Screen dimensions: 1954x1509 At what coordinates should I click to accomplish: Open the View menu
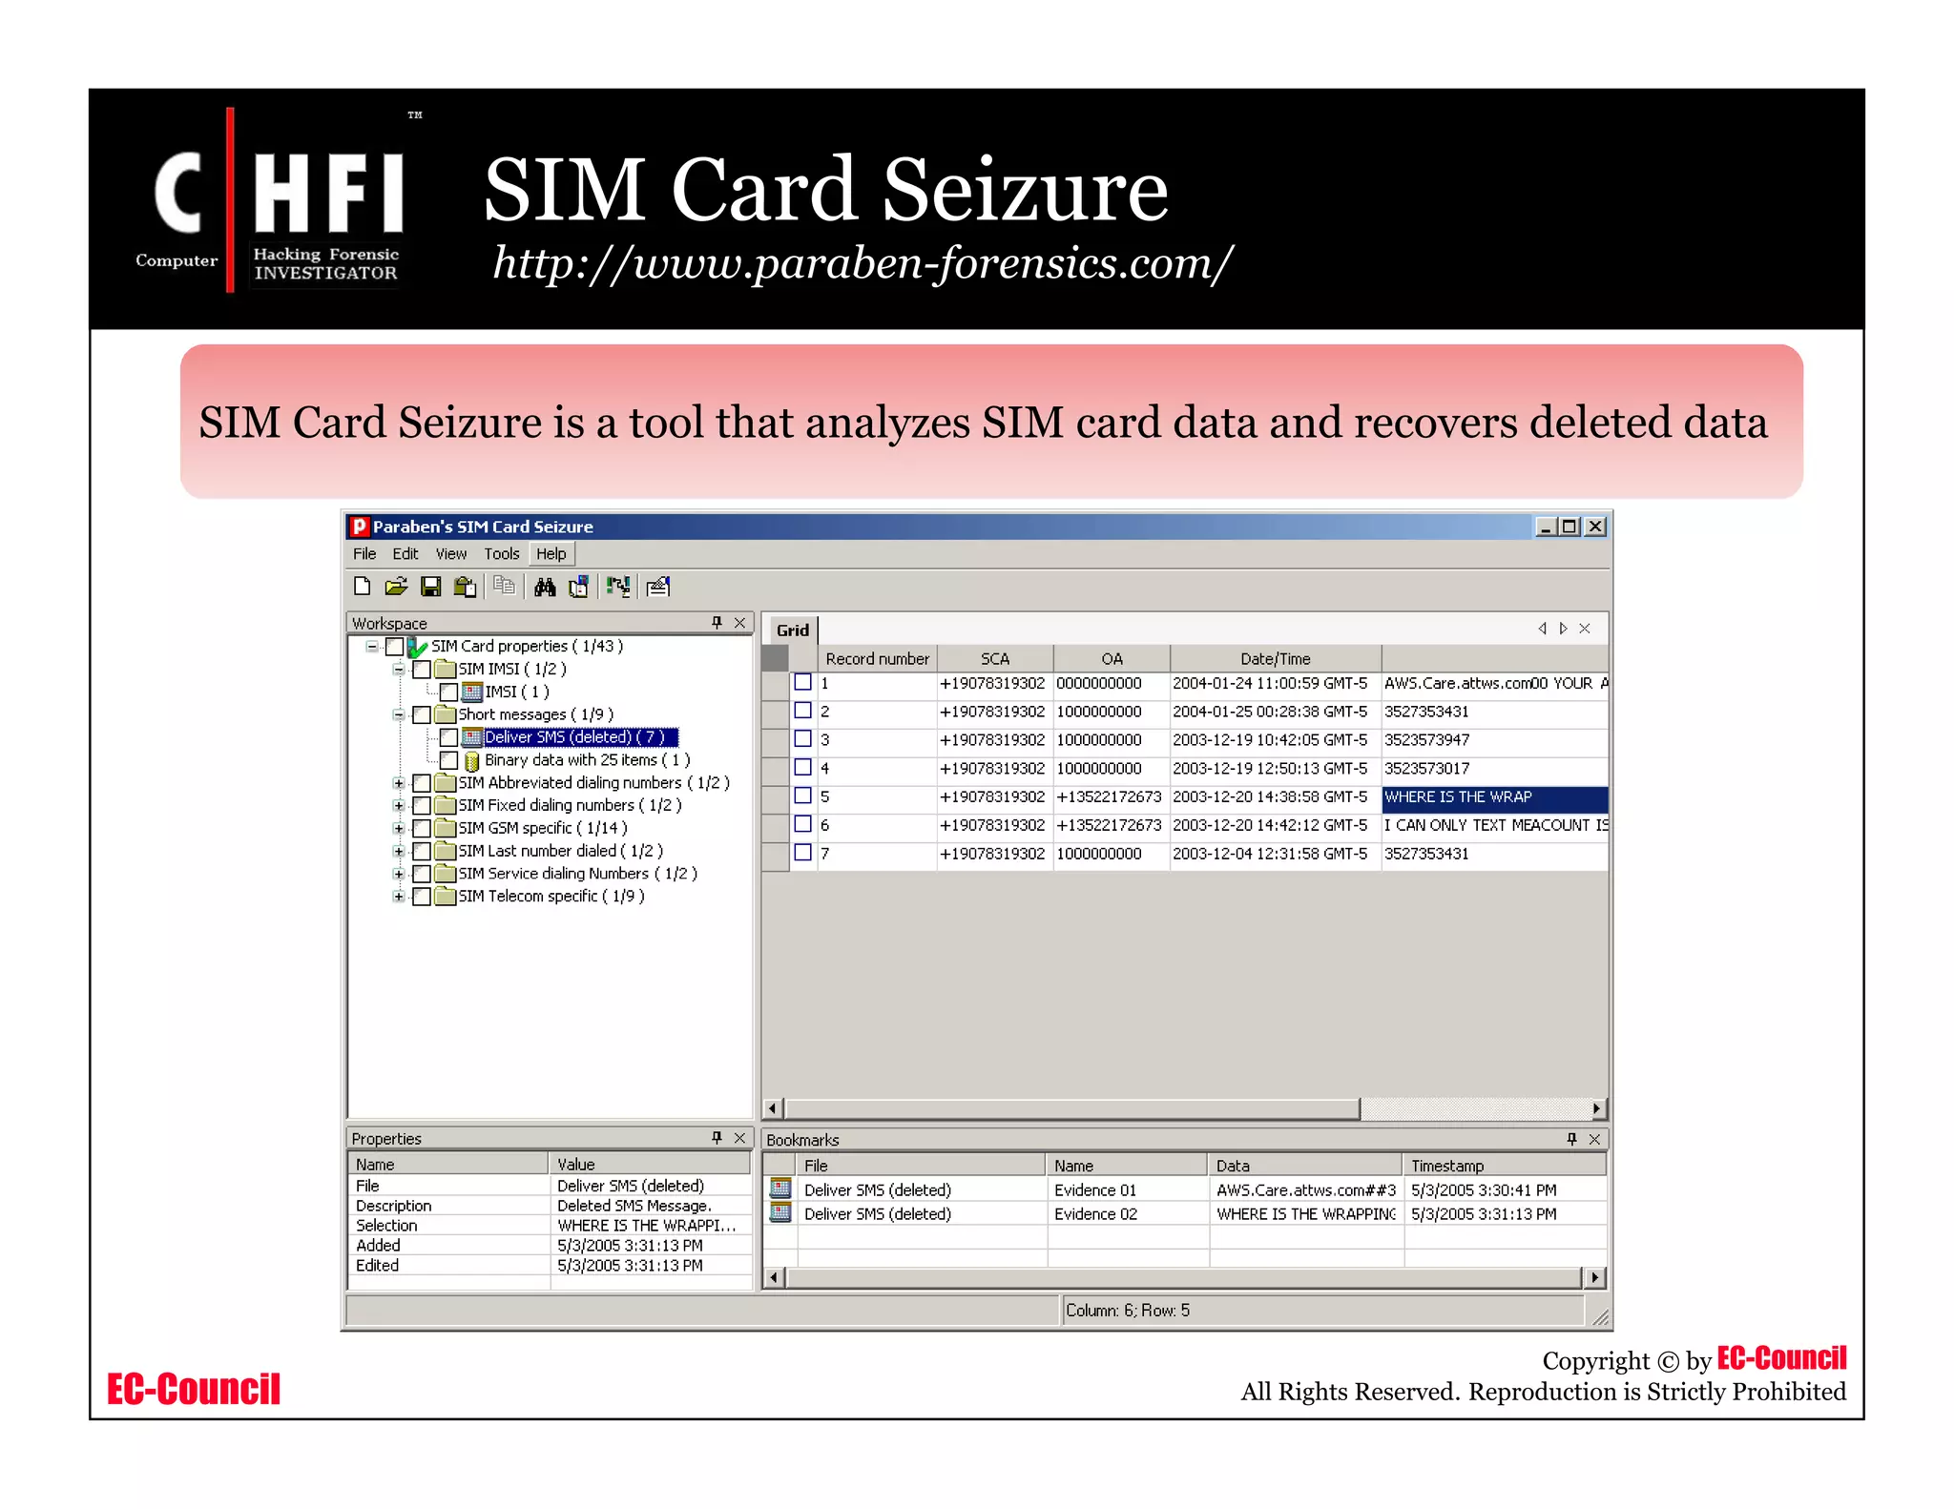click(x=451, y=553)
